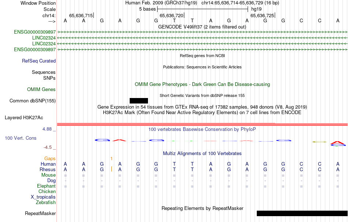Click the 65,636,715 coordinate tick
The image size is (348, 222).
(81, 15)
